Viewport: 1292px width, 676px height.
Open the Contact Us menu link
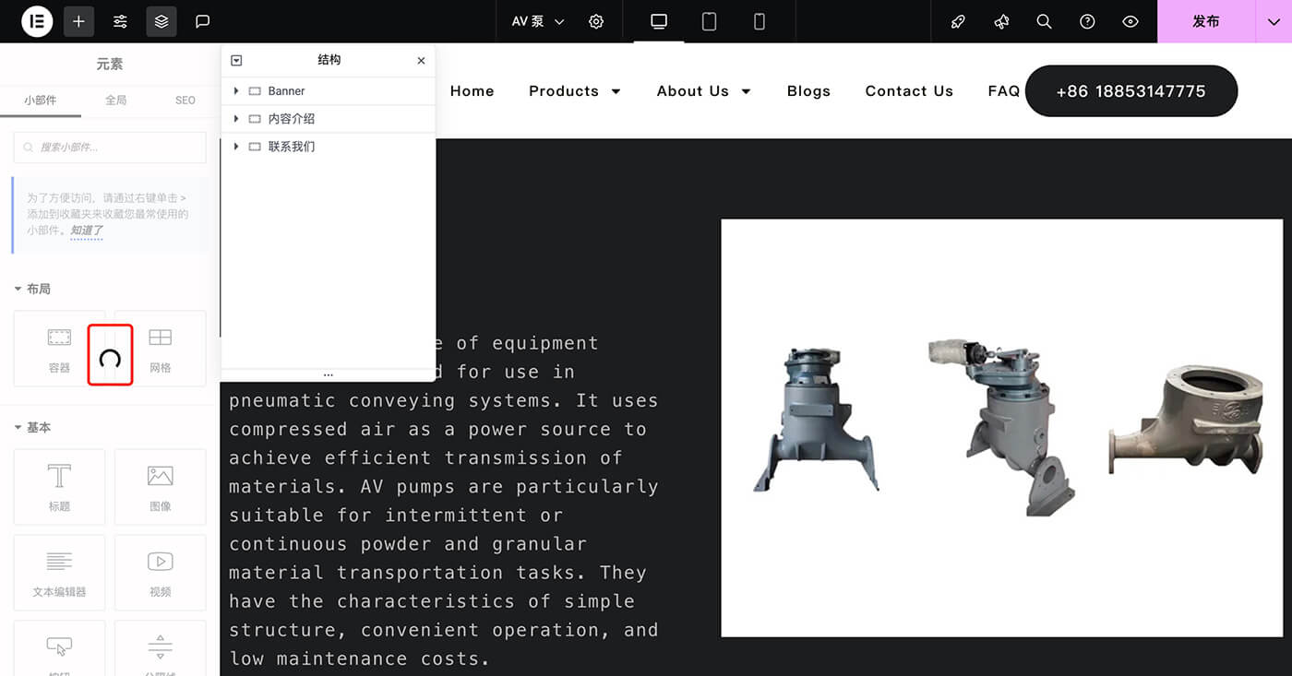click(x=909, y=90)
